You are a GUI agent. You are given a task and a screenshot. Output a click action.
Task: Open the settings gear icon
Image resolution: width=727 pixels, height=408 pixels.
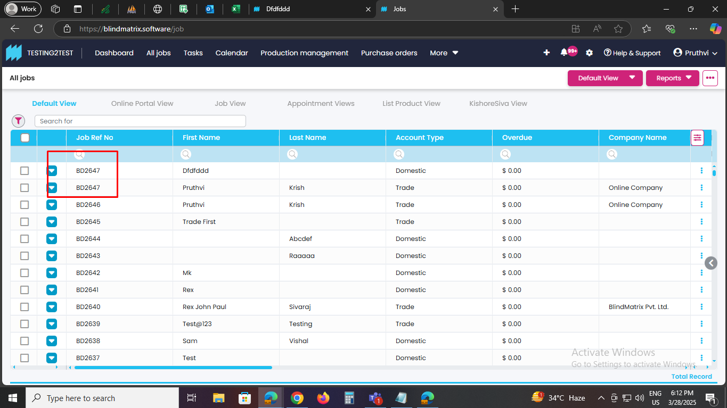(589, 53)
